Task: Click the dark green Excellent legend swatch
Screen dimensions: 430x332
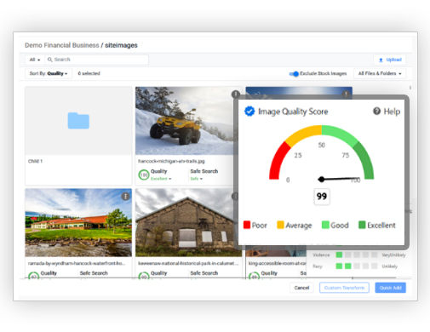Action: (362, 225)
